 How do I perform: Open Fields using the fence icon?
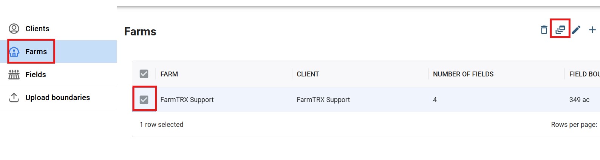coord(14,75)
